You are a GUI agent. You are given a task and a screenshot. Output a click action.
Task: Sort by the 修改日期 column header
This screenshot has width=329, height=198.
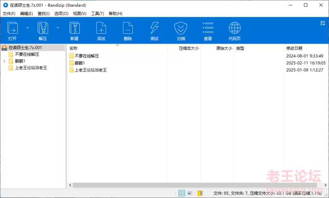294,48
